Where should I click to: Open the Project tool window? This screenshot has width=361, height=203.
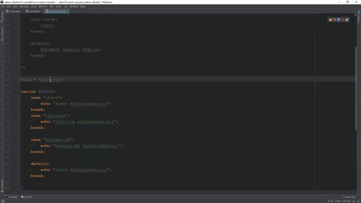click(2, 16)
